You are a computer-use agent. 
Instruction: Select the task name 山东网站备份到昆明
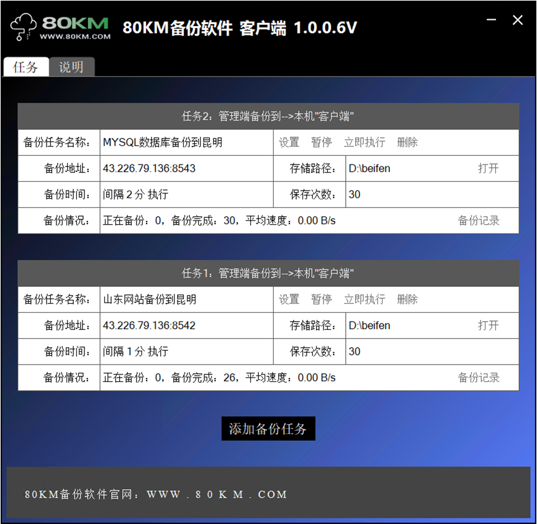(x=150, y=299)
